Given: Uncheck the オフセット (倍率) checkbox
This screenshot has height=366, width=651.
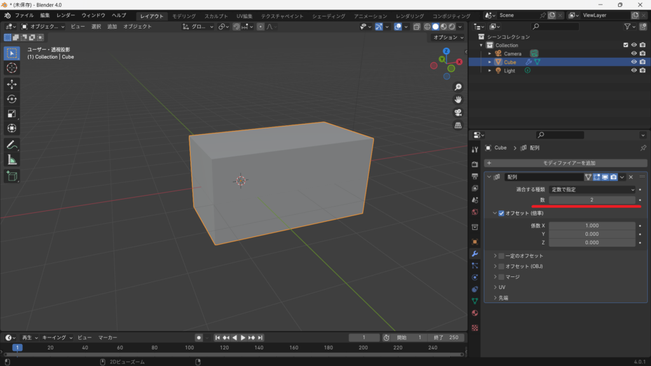Looking at the screenshot, I should [x=502, y=213].
